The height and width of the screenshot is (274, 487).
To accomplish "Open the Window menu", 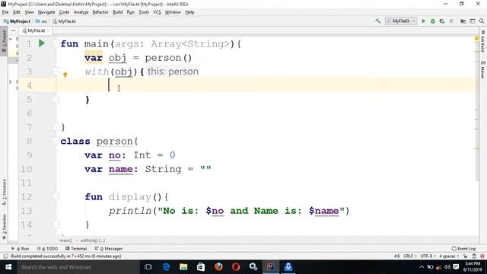I will click(x=173, y=12).
